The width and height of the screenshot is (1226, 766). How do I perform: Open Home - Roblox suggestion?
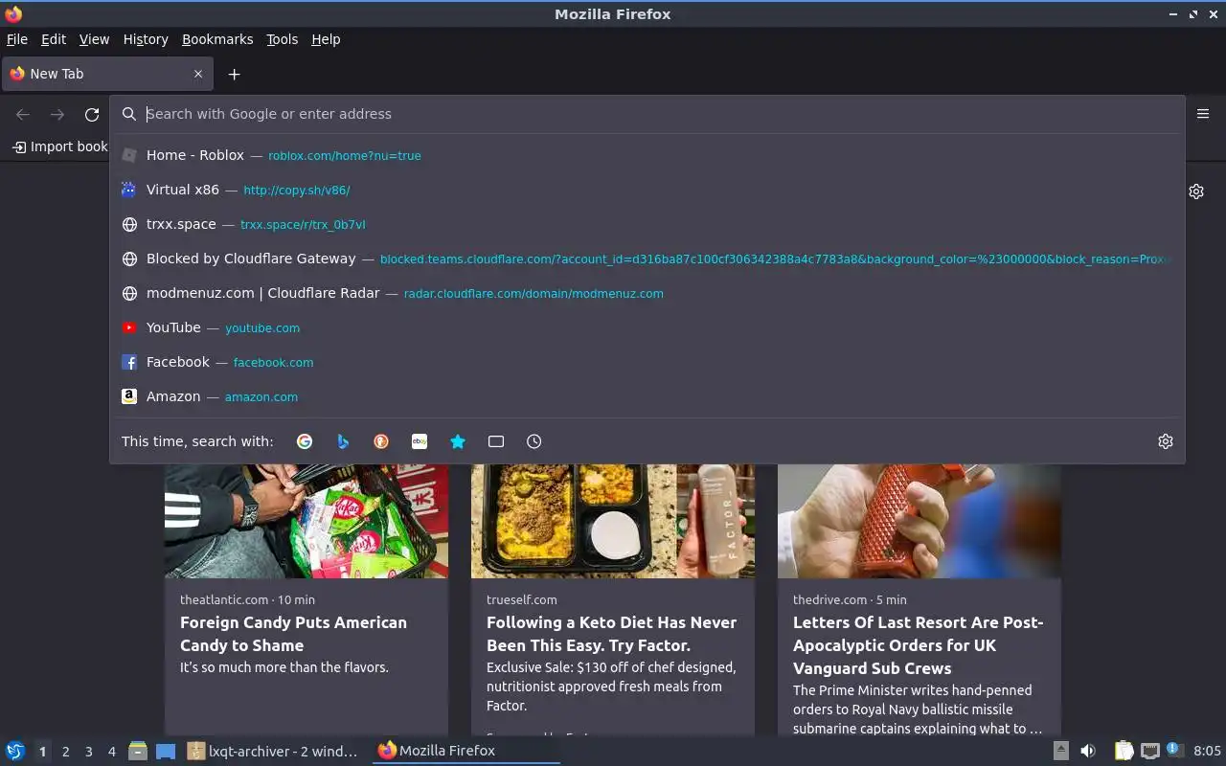pyautogui.click(x=647, y=155)
